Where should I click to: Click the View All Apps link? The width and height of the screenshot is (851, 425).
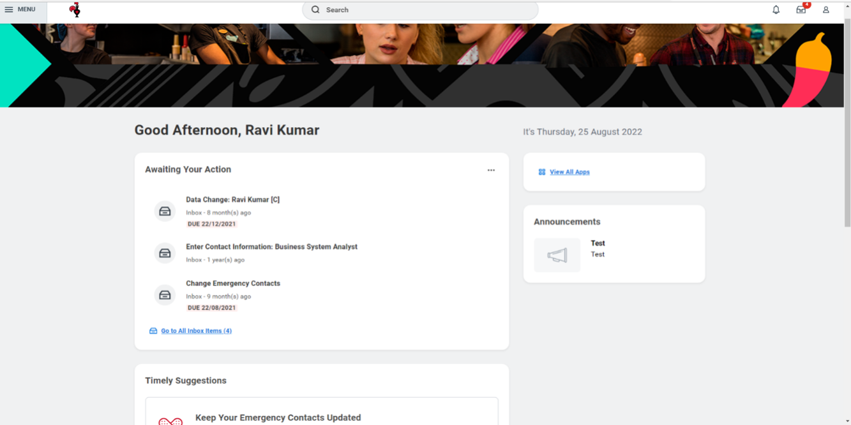click(569, 172)
